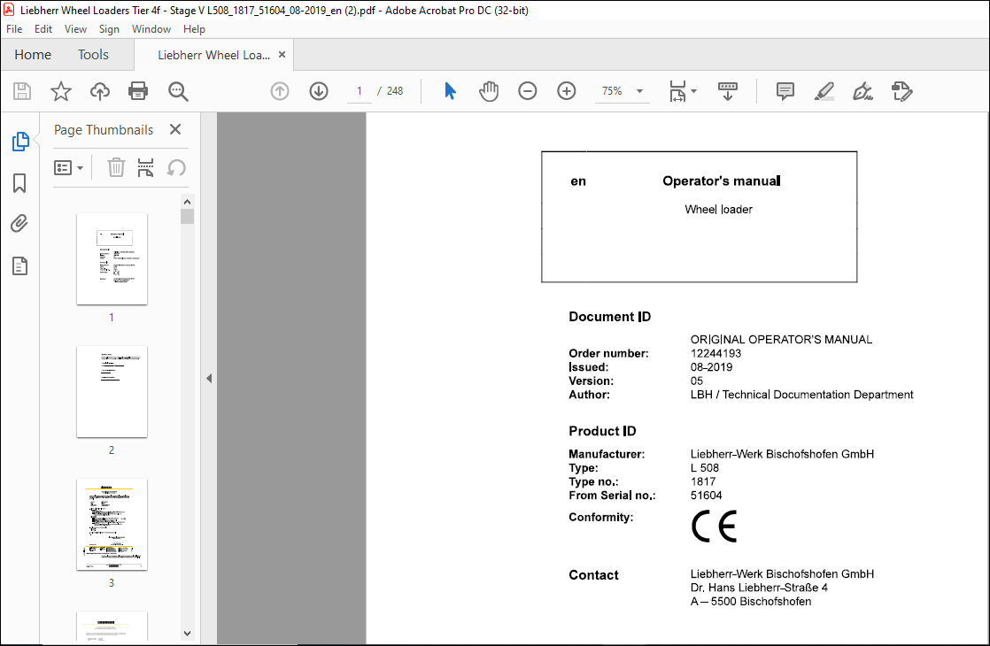Open the File menu
Viewport: 990px width, 646px height.
14,29
